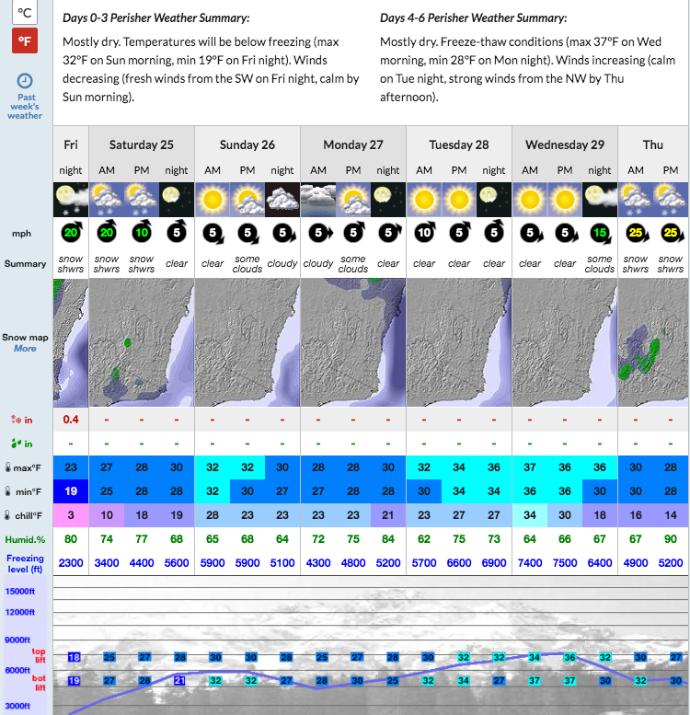Image resolution: width=690 pixels, height=715 pixels.
Task: Select the Thu day header
Action: pos(652,145)
